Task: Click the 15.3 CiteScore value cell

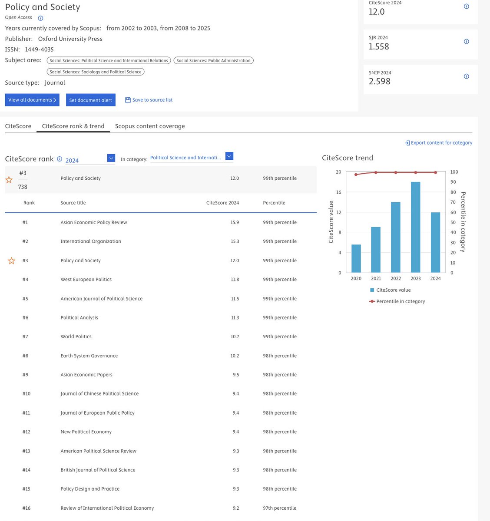Action: pyautogui.click(x=235, y=241)
